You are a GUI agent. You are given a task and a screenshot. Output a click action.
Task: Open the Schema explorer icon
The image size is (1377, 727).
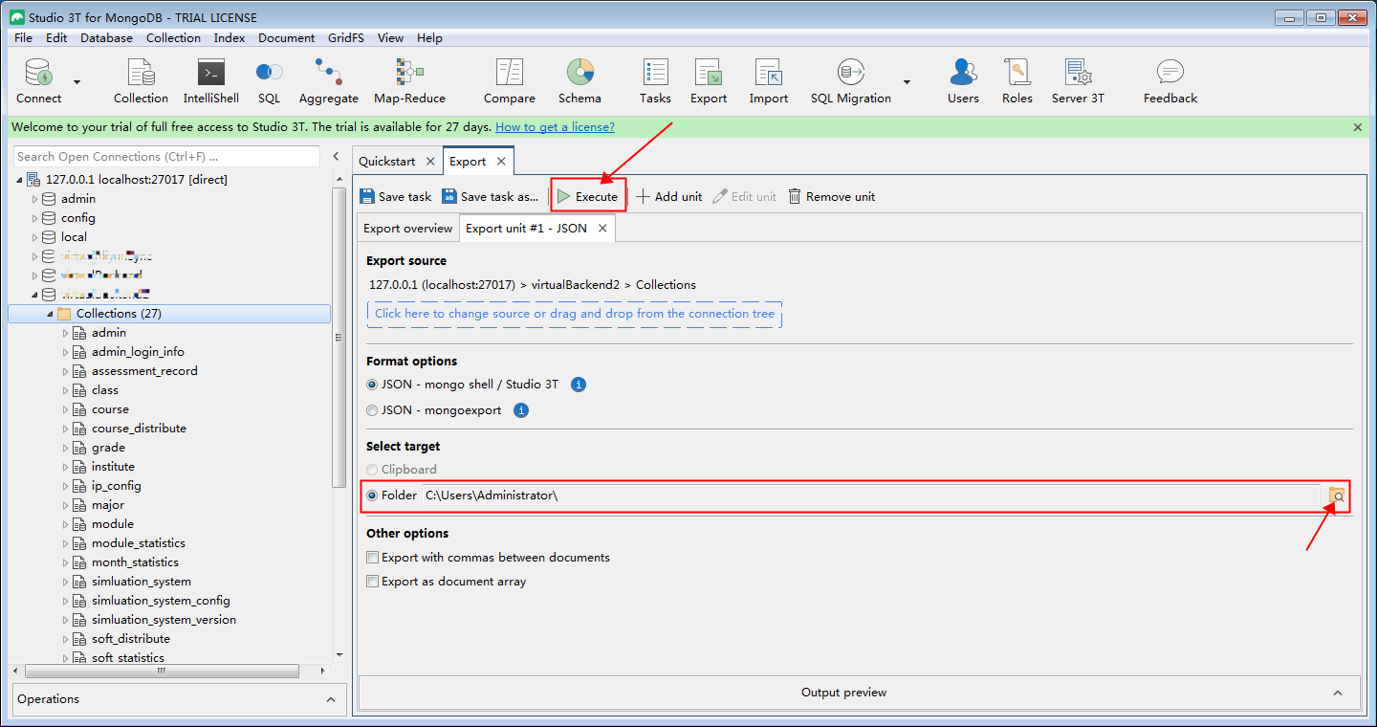click(x=579, y=81)
